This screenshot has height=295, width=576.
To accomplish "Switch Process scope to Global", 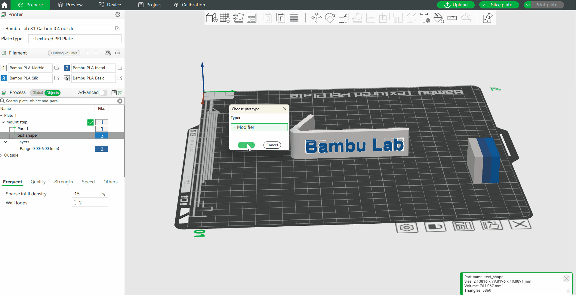I will [x=38, y=93].
